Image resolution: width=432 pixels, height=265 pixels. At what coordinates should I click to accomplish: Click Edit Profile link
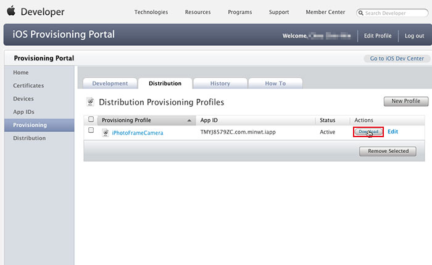(x=378, y=36)
